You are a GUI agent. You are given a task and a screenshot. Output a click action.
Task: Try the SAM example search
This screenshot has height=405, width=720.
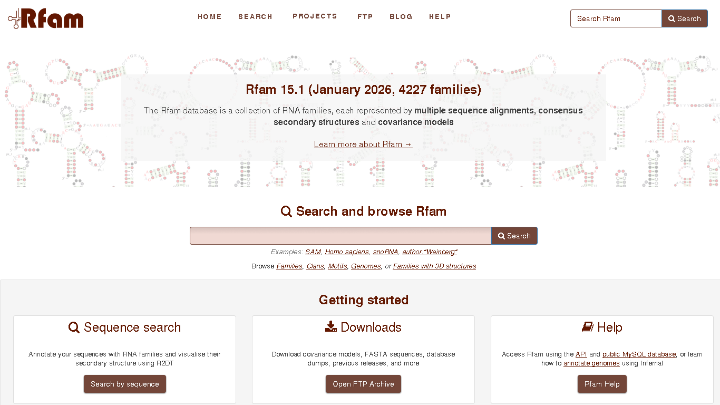tap(313, 252)
